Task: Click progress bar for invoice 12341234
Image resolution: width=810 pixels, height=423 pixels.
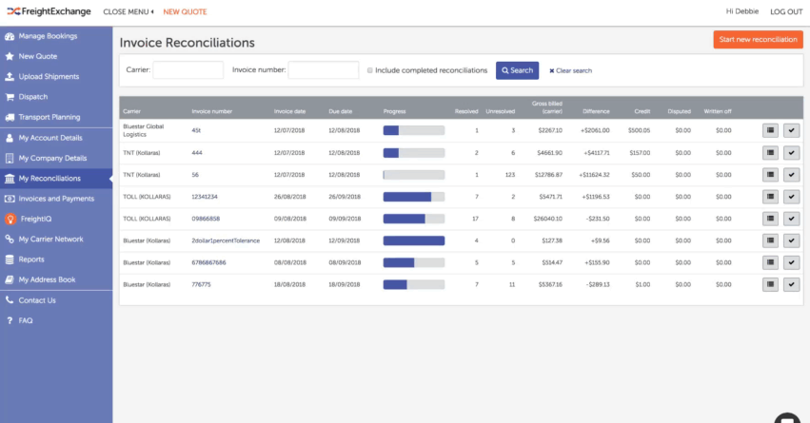Action: tap(414, 197)
